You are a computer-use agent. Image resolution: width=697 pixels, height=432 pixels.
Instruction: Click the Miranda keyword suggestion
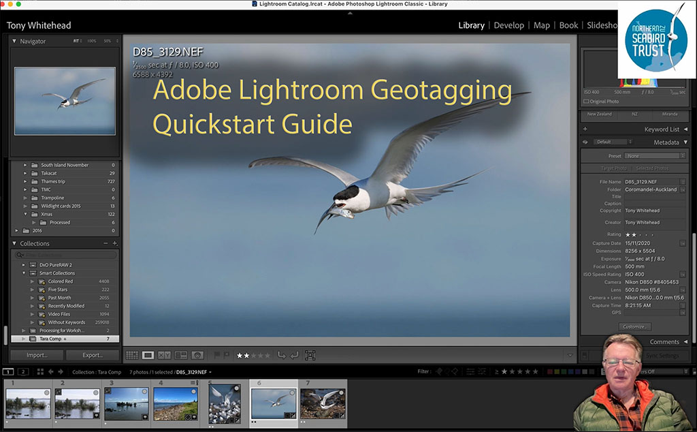coord(670,114)
